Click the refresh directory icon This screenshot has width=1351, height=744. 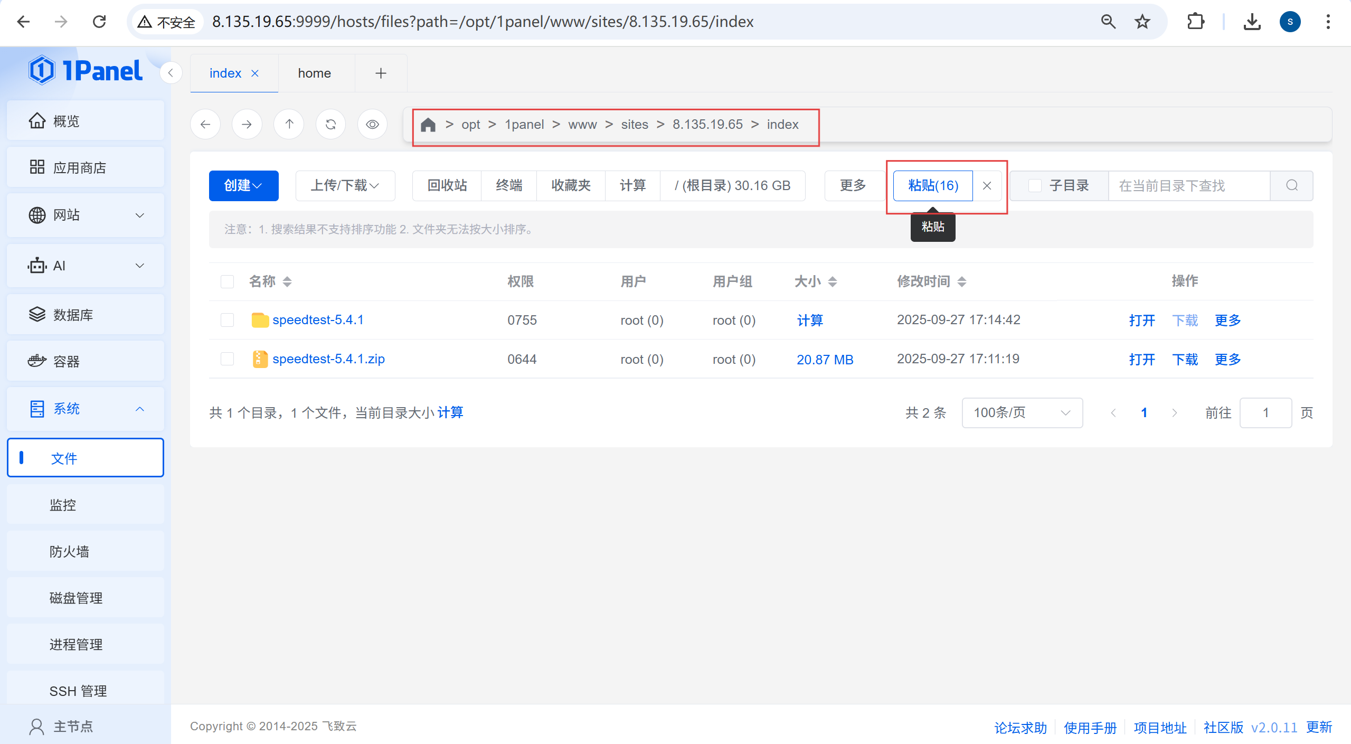point(330,125)
